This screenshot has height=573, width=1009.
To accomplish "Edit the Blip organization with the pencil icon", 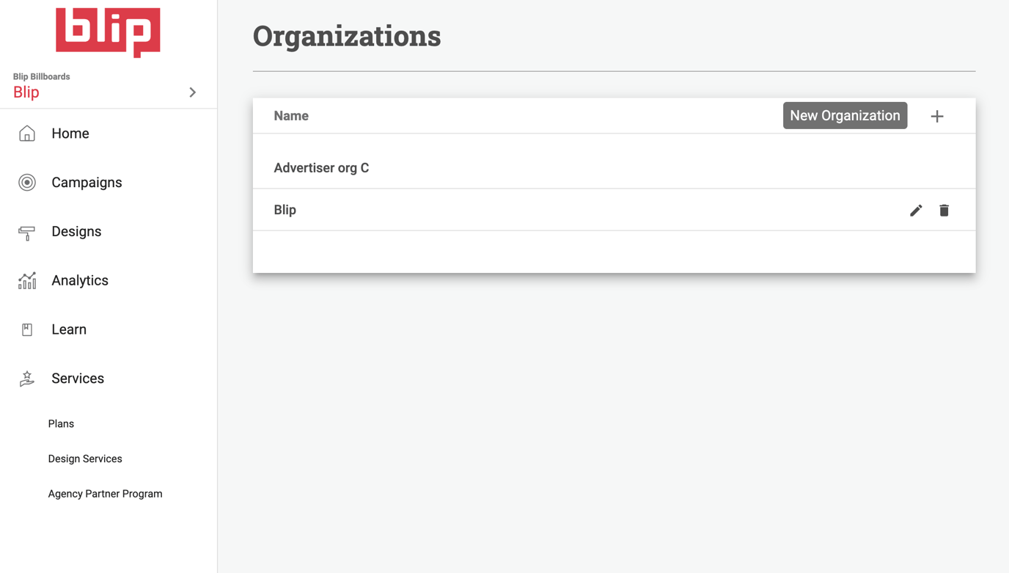I will (916, 210).
